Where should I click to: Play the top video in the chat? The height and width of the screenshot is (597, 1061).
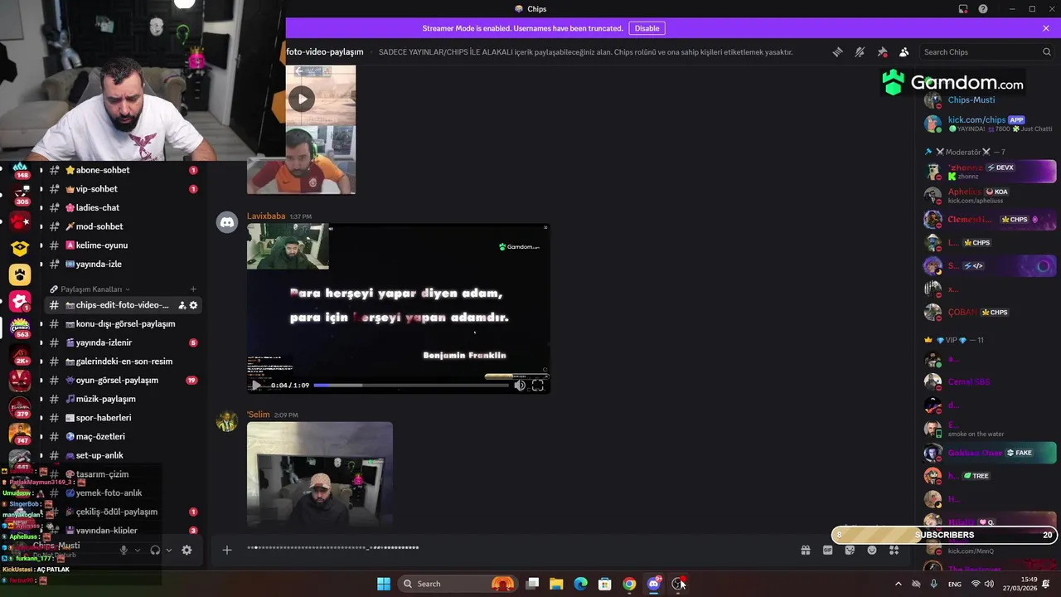[302, 99]
